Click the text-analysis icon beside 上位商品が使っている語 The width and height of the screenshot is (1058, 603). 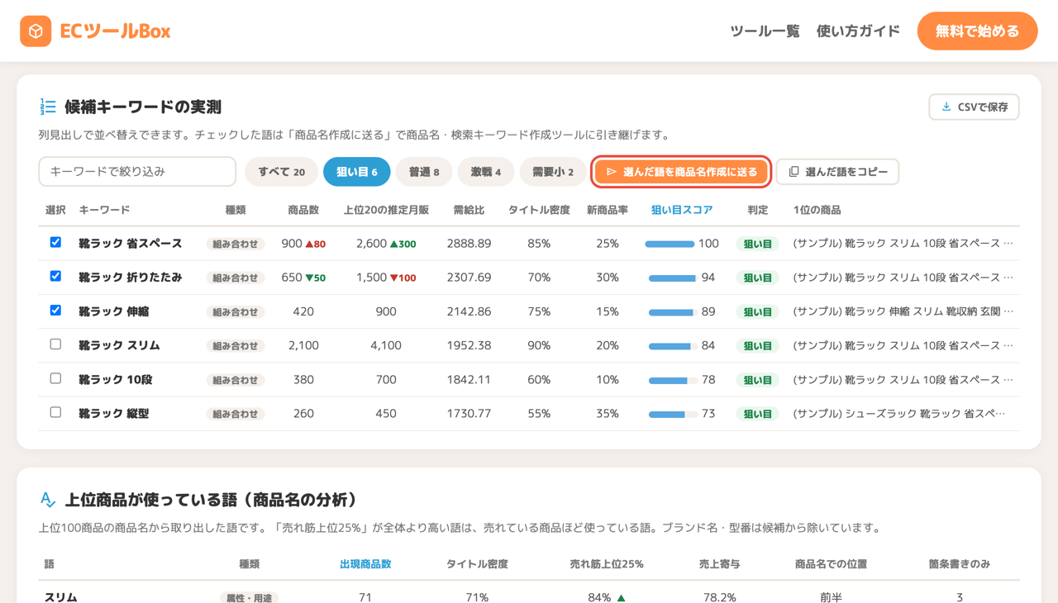pos(48,500)
